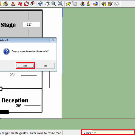Click Preview in Google Earth icon
This screenshot has height=135, width=135.
96,4
